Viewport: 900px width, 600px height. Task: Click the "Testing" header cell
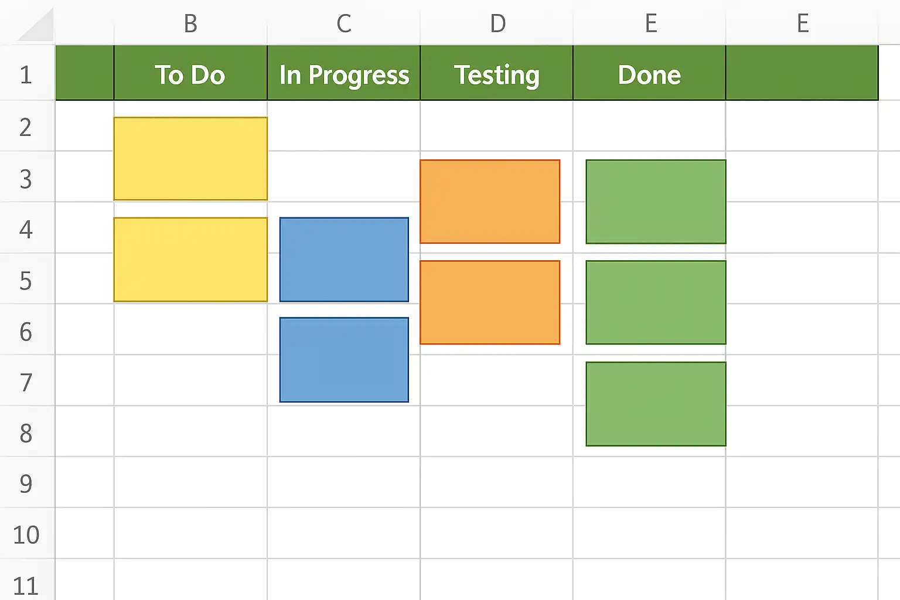[497, 74]
